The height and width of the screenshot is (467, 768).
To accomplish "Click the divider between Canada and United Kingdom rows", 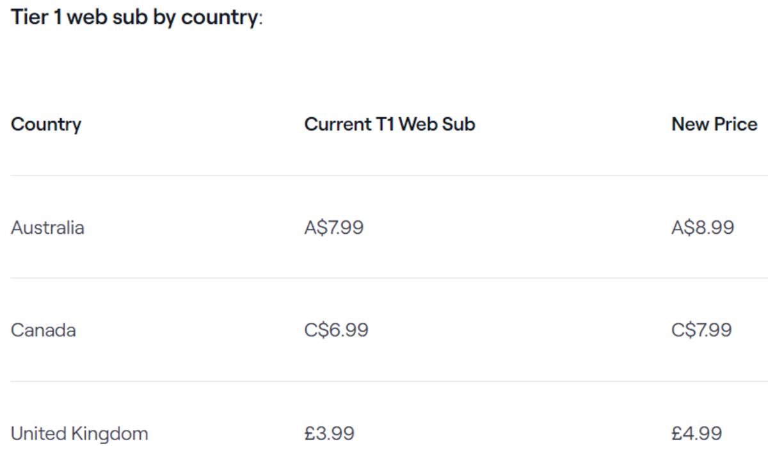I will coord(384,381).
